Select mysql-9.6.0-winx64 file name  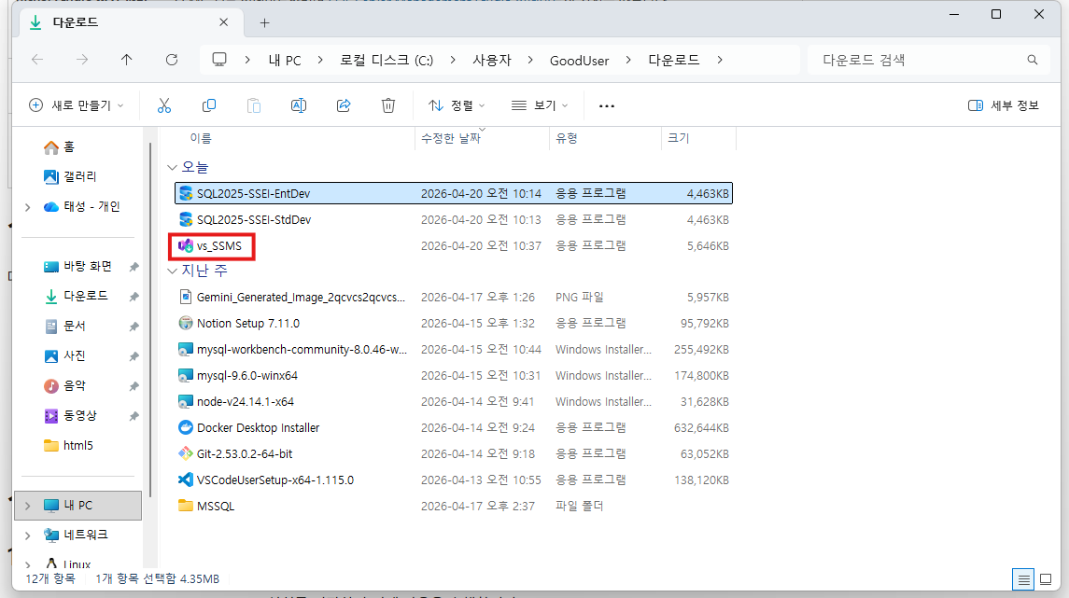click(x=246, y=375)
